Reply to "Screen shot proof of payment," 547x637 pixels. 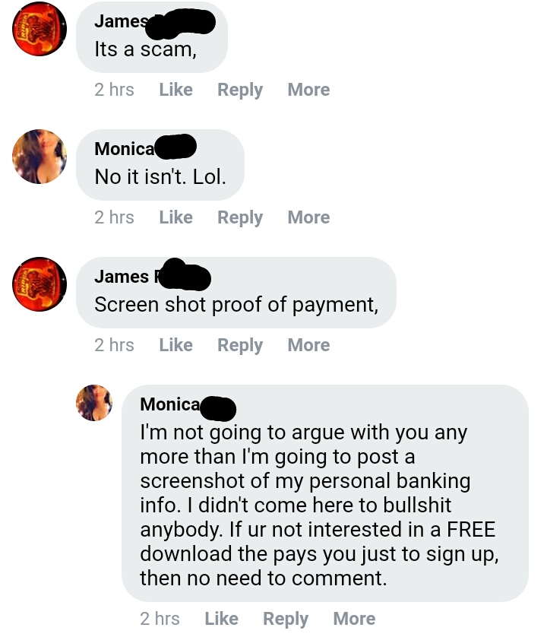click(x=240, y=345)
